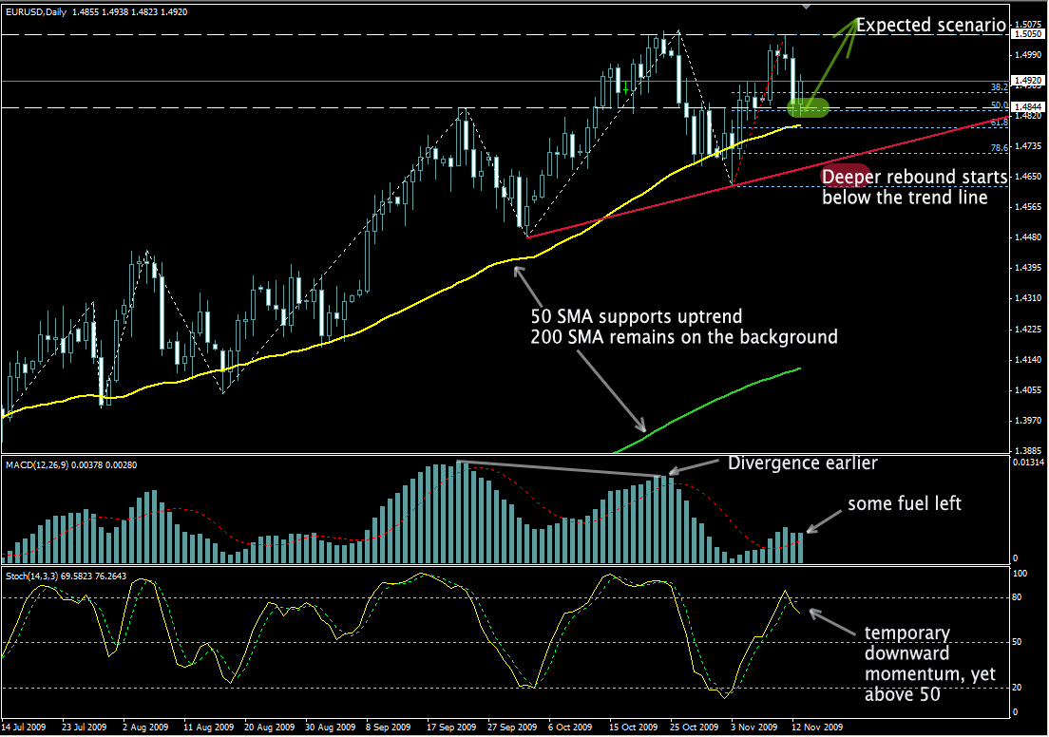The height and width of the screenshot is (737, 1049).
Task: Click the 1.4844 price marker on axis
Action: [x=1025, y=107]
